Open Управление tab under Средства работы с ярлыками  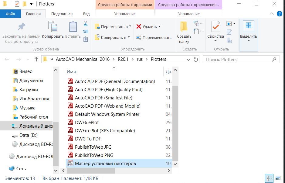pyautogui.click(x=125, y=14)
